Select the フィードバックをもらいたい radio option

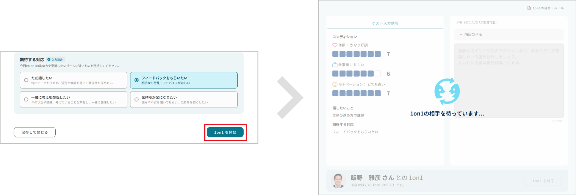[184, 80]
